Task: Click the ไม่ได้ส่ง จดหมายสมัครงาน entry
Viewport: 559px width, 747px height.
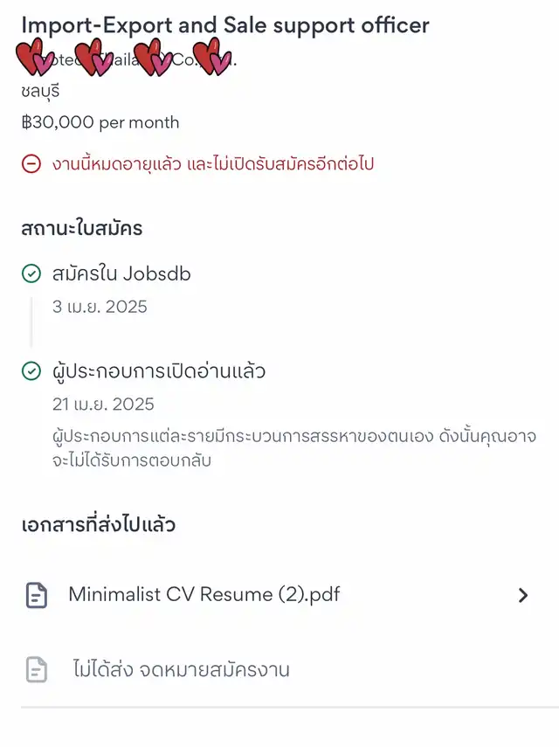Action: point(181,669)
